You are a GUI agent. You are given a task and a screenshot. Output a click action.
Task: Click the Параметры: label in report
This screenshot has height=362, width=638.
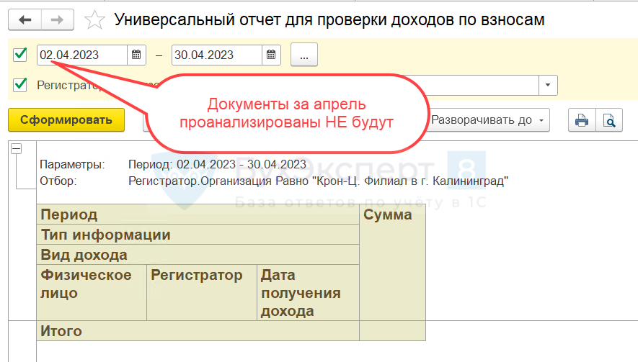coord(72,165)
